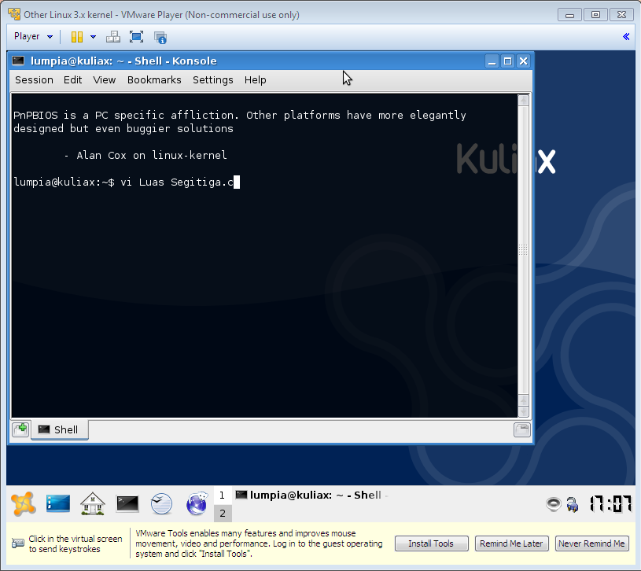
Task: Open the Konsole View menu
Action: tap(105, 80)
